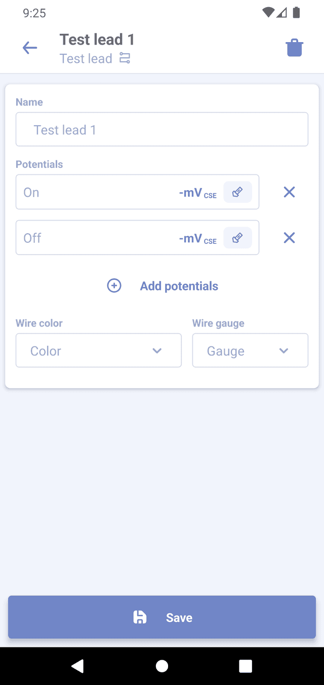Image resolution: width=324 pixels, height=685 pixels.
Task: Click chevron arrow in Gauge selector
Action: [283, 351]
